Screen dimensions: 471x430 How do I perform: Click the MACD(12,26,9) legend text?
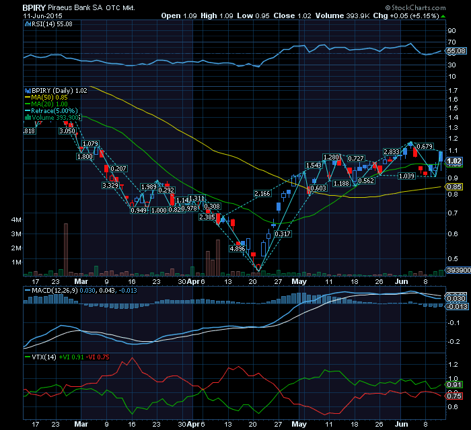[55, 291]
